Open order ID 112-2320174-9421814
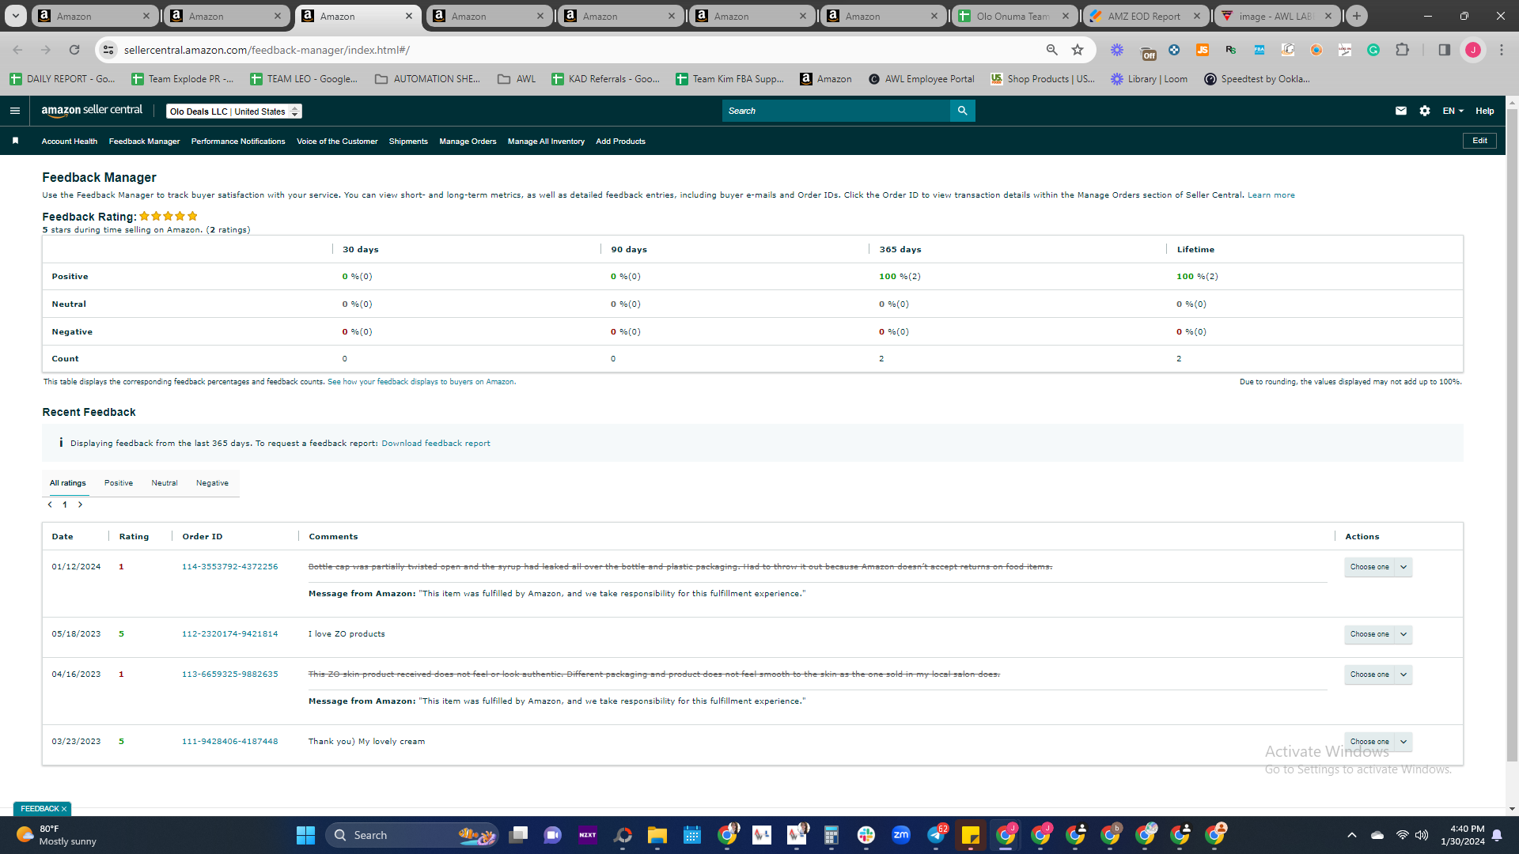This screenshot has width=1519, height=854. pyautogui.click(x=230, y=634)
